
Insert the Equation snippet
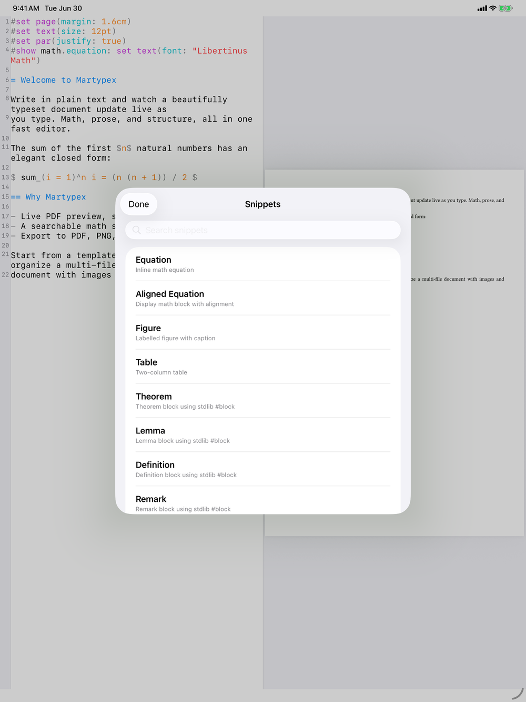(x=263, y=264)
